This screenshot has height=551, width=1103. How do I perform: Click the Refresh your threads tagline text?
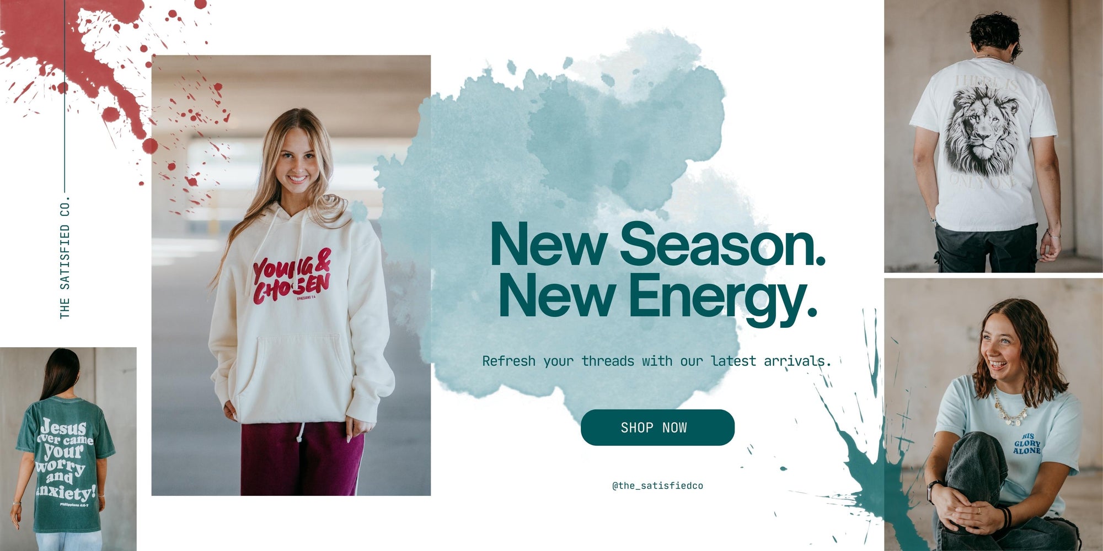click(656, 361)
